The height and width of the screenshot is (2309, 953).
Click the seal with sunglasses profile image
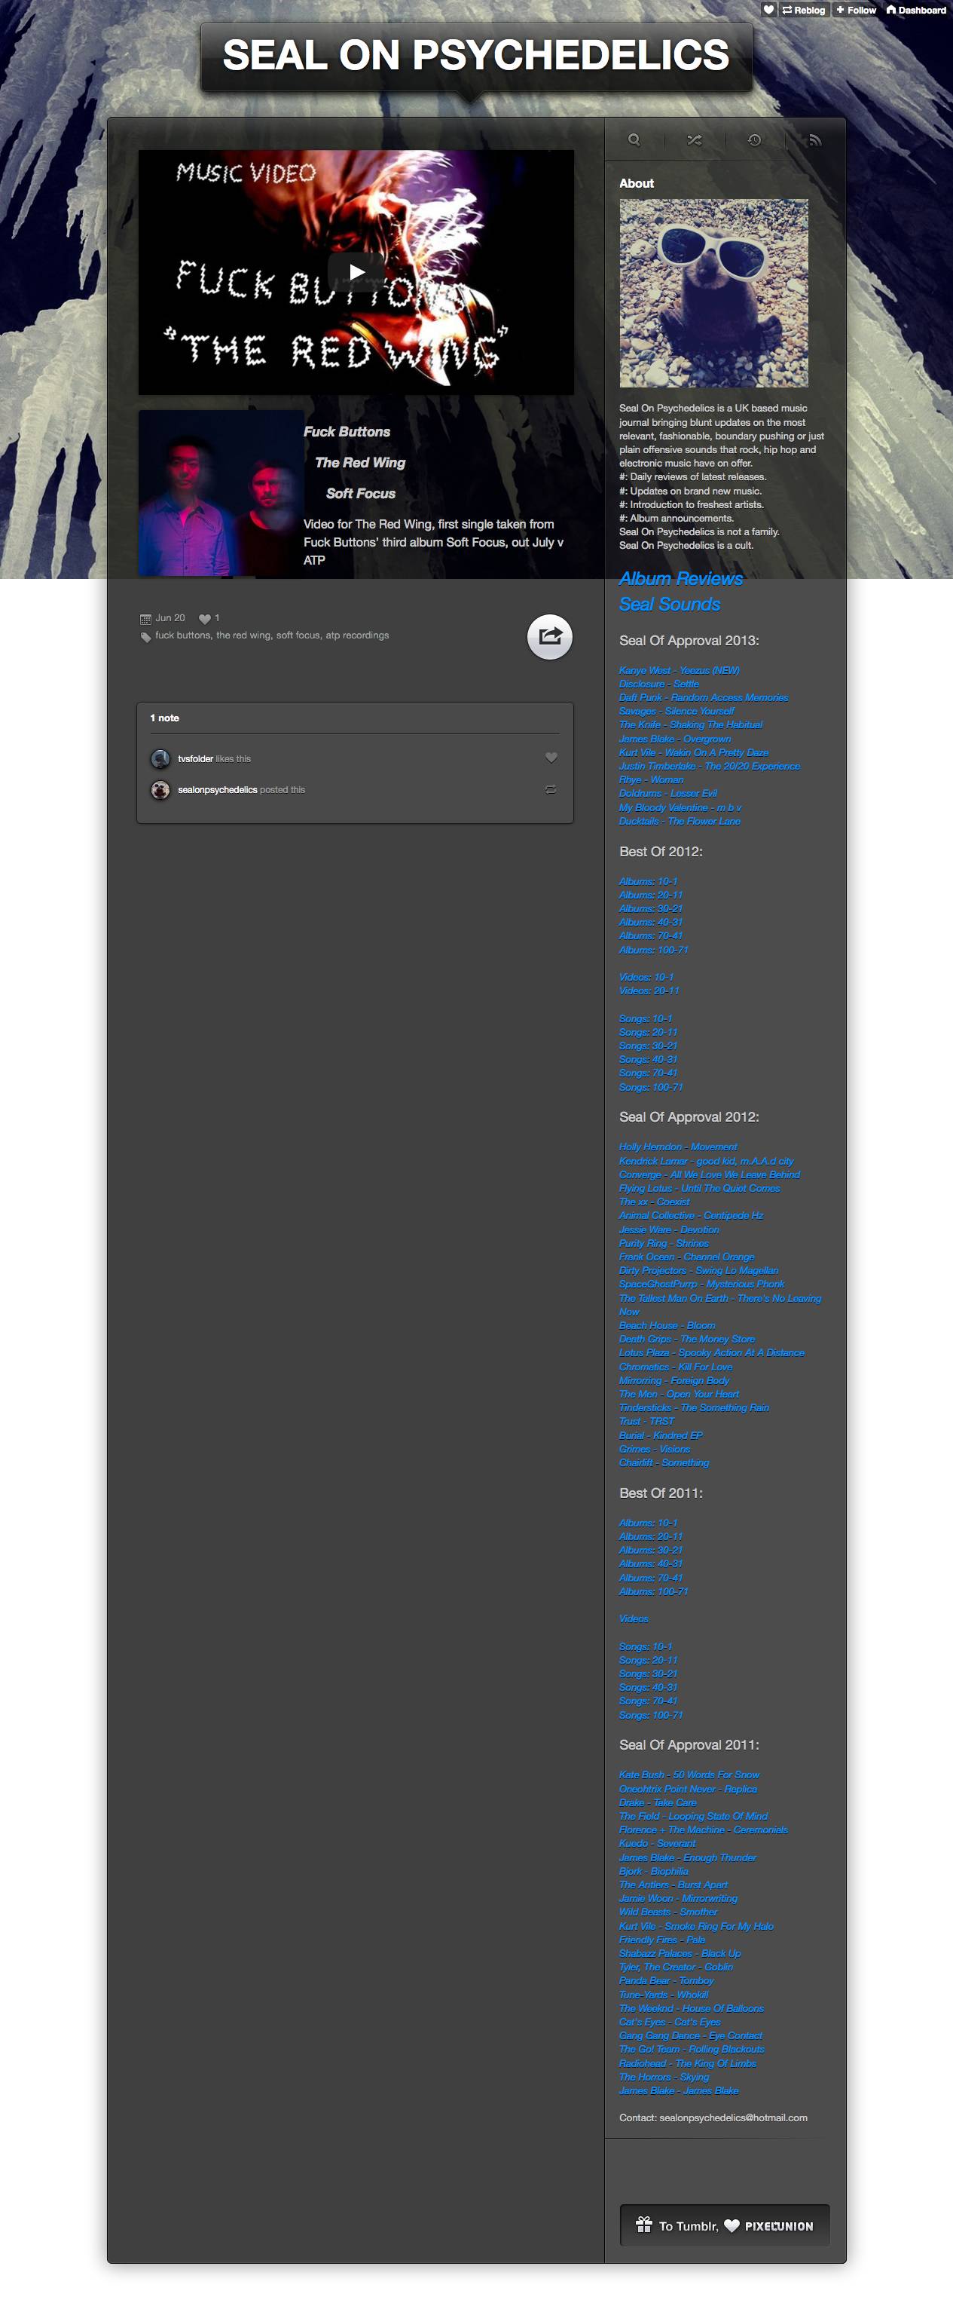(713, 293)
